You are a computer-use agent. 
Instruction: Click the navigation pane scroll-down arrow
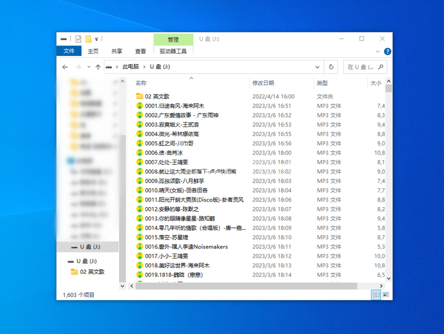click(x=122, y=286)
